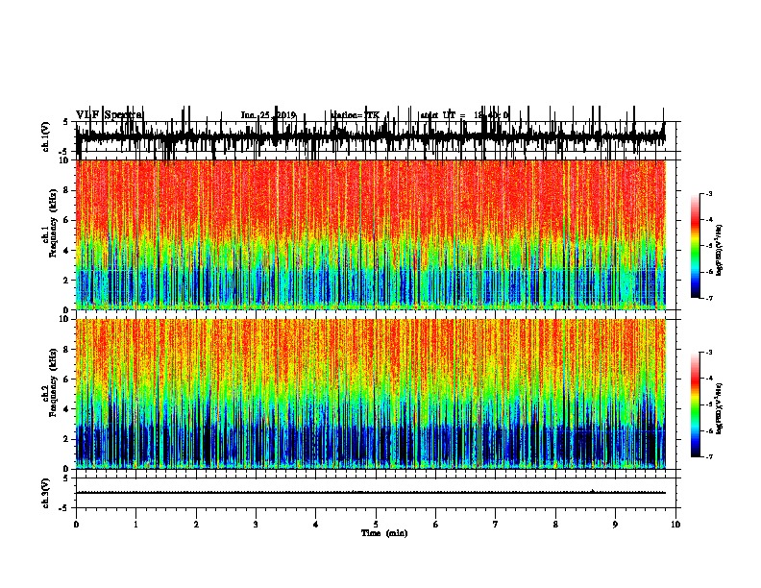Select the ch.2 "Frequency (kHz)" axis label

coord(53,382)
